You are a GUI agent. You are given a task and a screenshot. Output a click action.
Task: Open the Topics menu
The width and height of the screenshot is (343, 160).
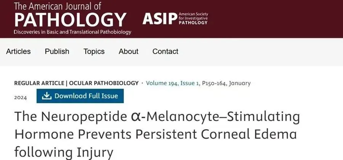click(x=94, y=52)
